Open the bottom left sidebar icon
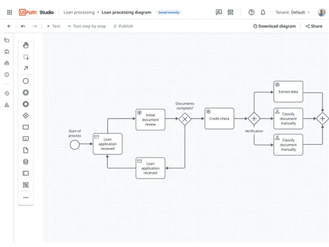 tap(7, 105)
